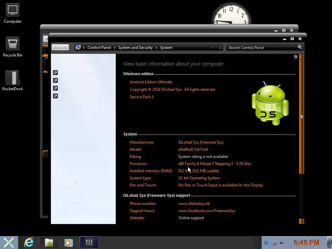Click the Show desktop button at taskbar edge
The image size is (332, 249).
coord(329,243)
